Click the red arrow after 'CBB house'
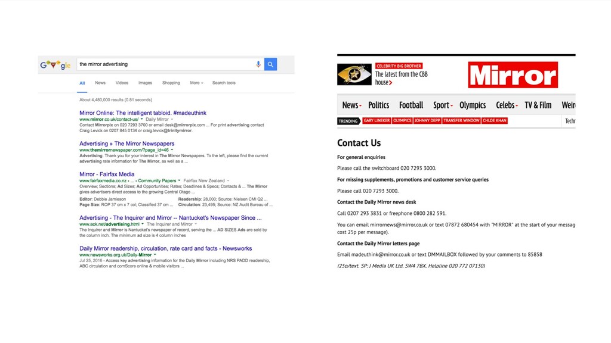 (x=390, y=83)
